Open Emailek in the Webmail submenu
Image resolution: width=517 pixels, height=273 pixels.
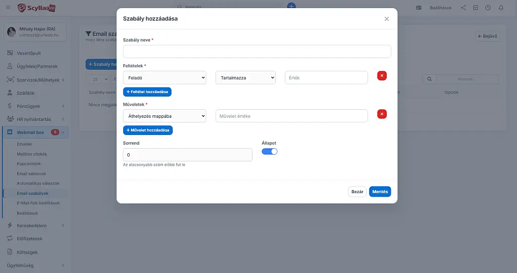pyautogui.click(x=24, y=144)
